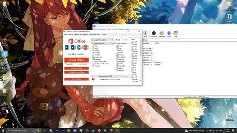Open Discord from the taskbar
Image resolution: width=237 pixels, height=133 pixels.
click(x=75, y=130)
